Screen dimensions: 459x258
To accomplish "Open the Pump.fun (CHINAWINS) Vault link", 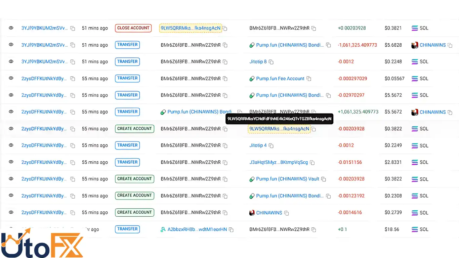I will [288, 179].
